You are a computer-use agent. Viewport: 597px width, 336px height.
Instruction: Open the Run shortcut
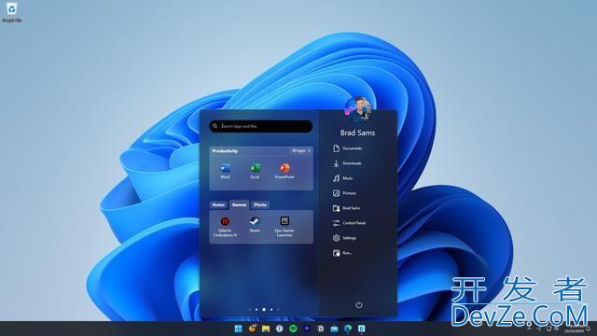click(x=342, y=253)
